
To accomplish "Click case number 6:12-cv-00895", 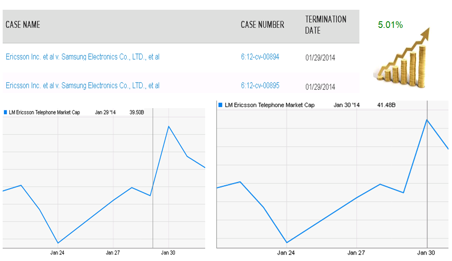I will pos(260,86).
